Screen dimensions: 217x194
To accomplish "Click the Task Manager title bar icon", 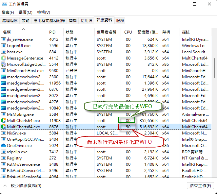I will (x=5, y=4).
